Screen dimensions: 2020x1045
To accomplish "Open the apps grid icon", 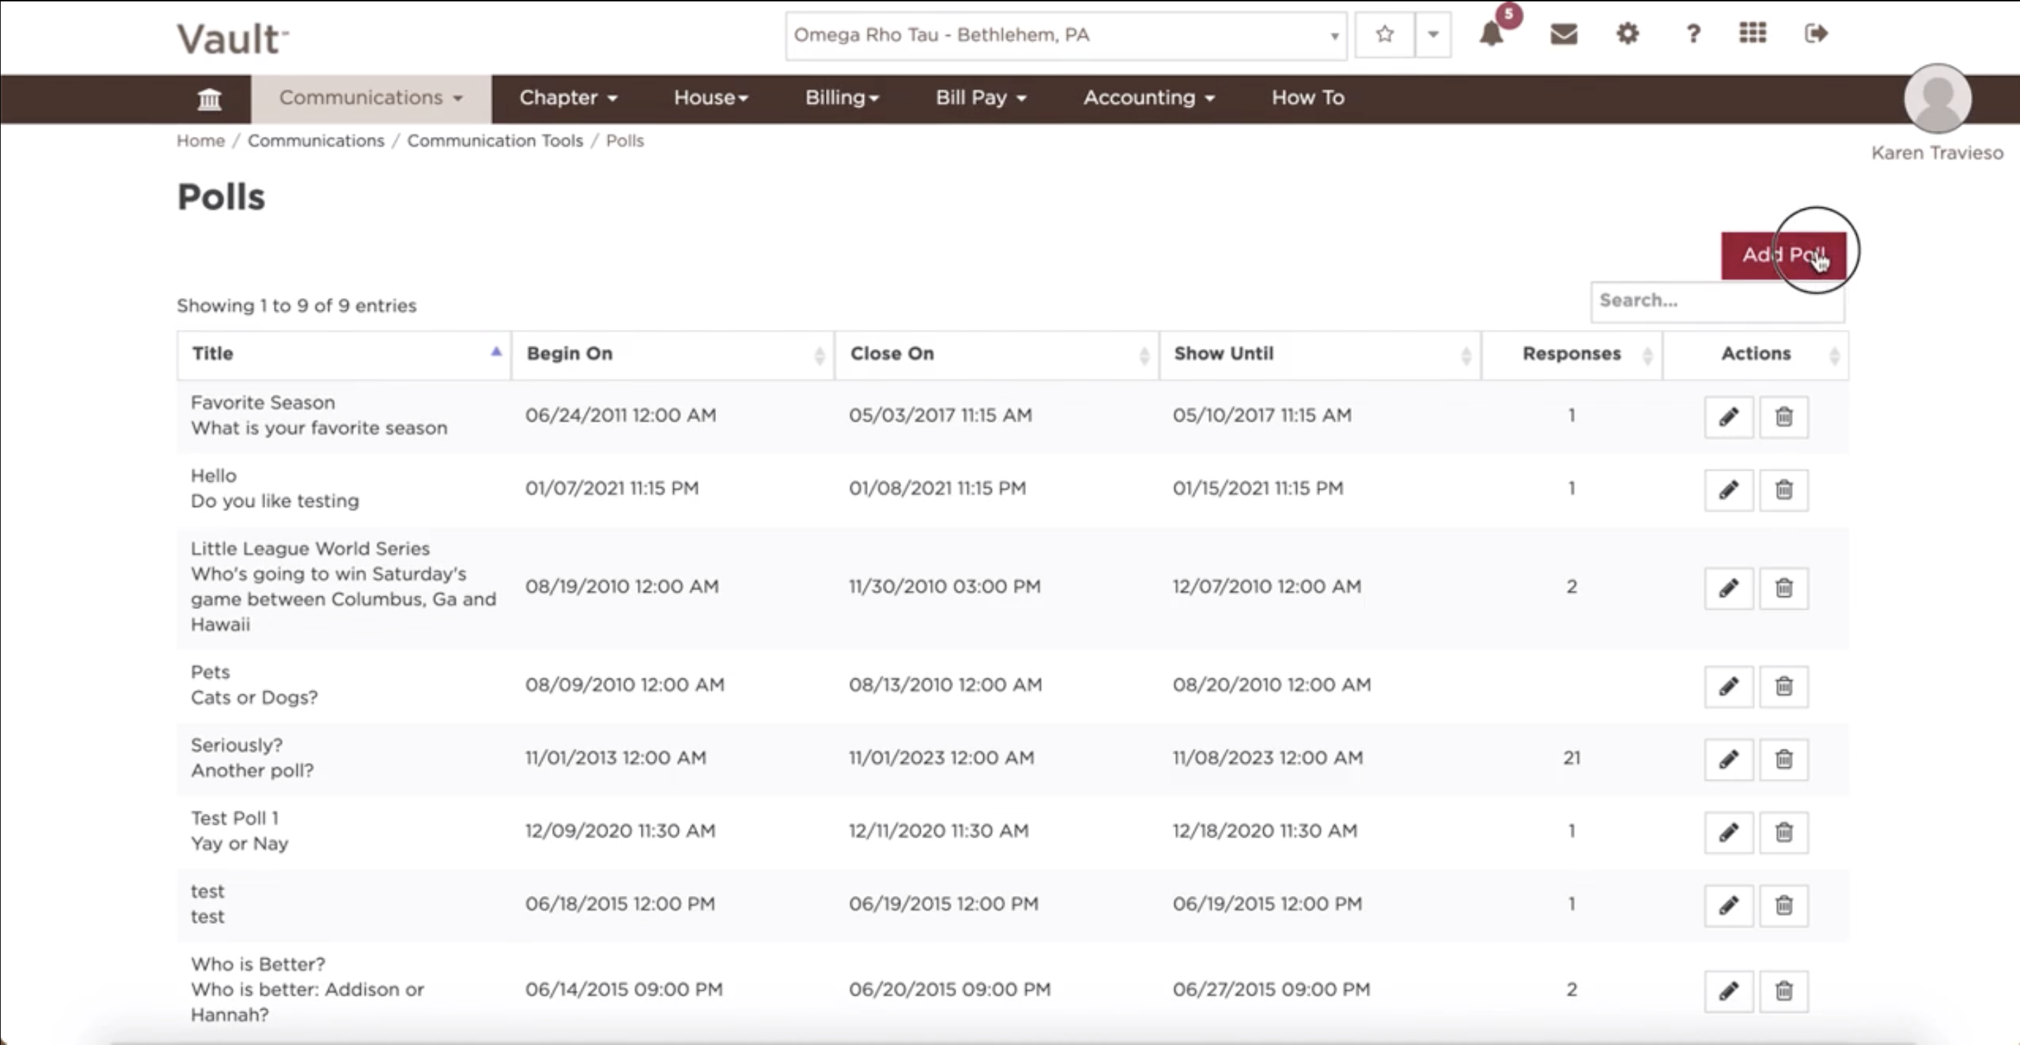I will (x=1753, y=33).
